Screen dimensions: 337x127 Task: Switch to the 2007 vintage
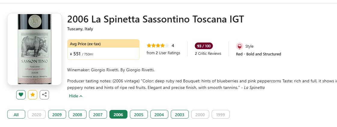click(x=98, y=114)
